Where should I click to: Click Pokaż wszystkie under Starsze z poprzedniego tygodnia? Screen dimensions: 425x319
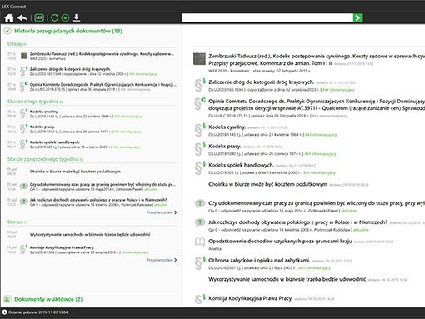pos(162,212)
